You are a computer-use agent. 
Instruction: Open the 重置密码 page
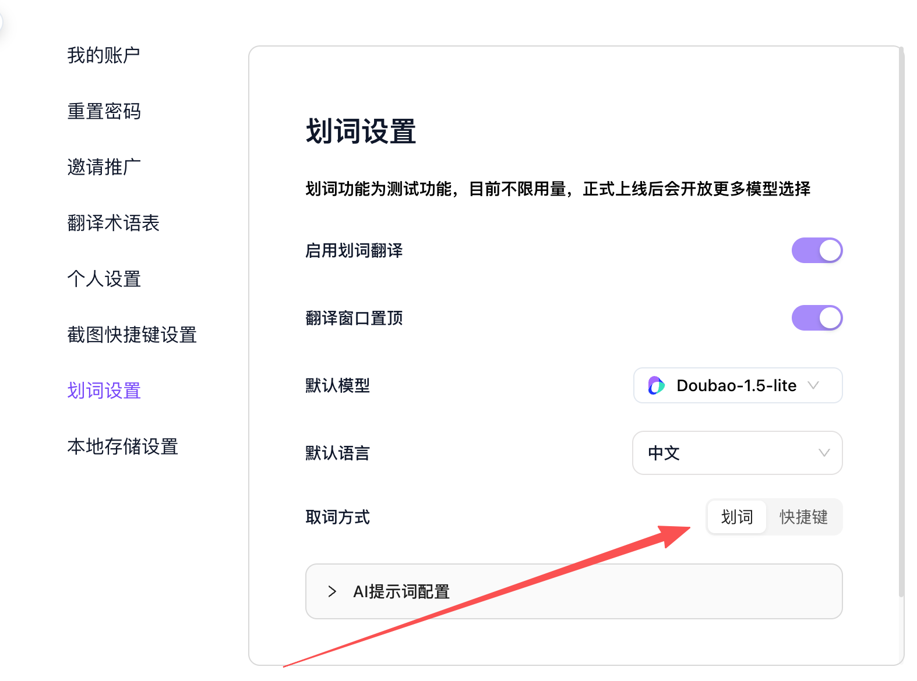(104, 111)
